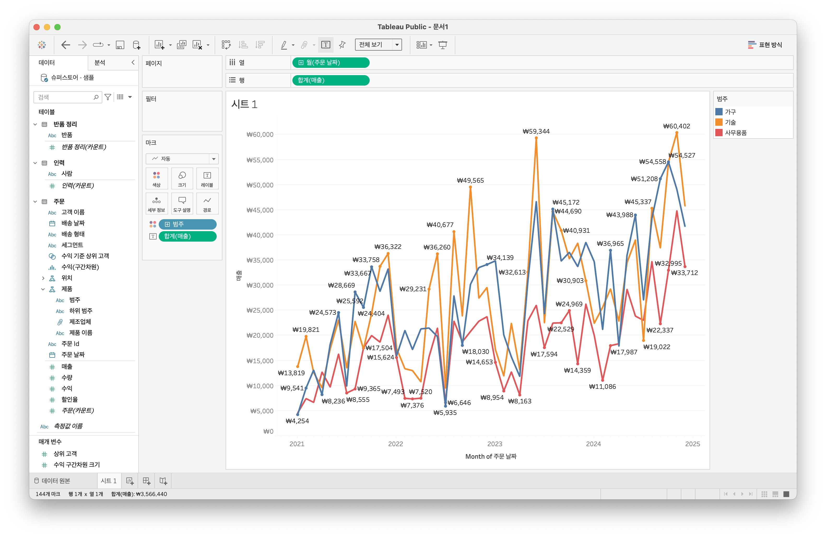Click the 검색 field search box
This screenshot has height=538, width=826.
64,98
